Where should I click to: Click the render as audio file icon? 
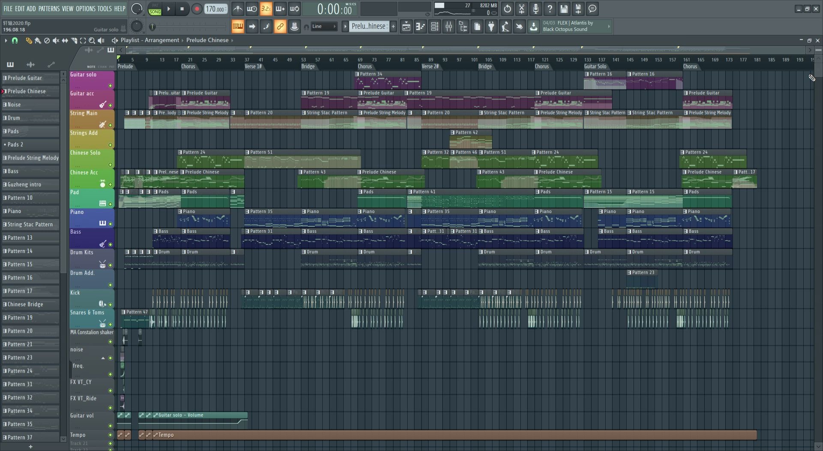[x=578, y=9]
